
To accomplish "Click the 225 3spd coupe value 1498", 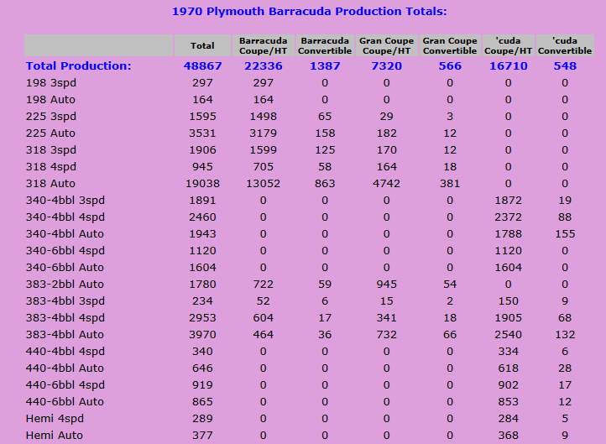I will pos(264,117).
